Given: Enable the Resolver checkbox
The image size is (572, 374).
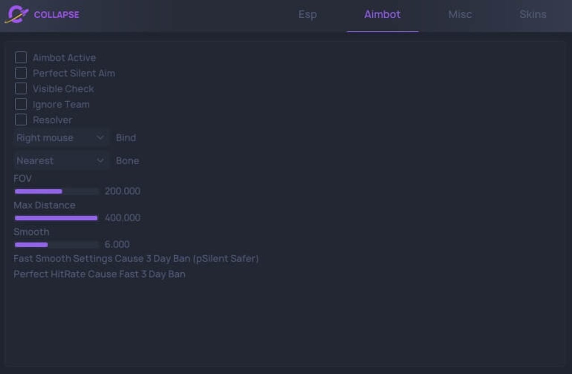Looking at the screenshot, I should pyautogui.click(x=21, y=120).
